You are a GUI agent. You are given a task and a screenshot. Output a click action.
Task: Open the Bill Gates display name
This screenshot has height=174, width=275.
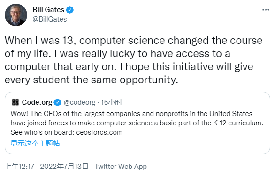point(48,10)
